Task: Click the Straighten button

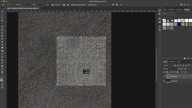Action: 56,5
